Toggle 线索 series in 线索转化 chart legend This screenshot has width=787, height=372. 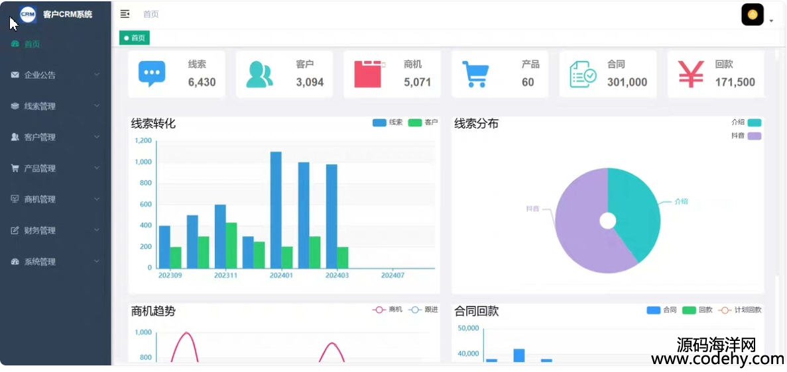pos(388,122)
